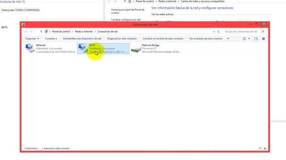Screen dimensions: 286x160
Task: Open view options dropdown arrow
Action: click(x=249, y=39)
